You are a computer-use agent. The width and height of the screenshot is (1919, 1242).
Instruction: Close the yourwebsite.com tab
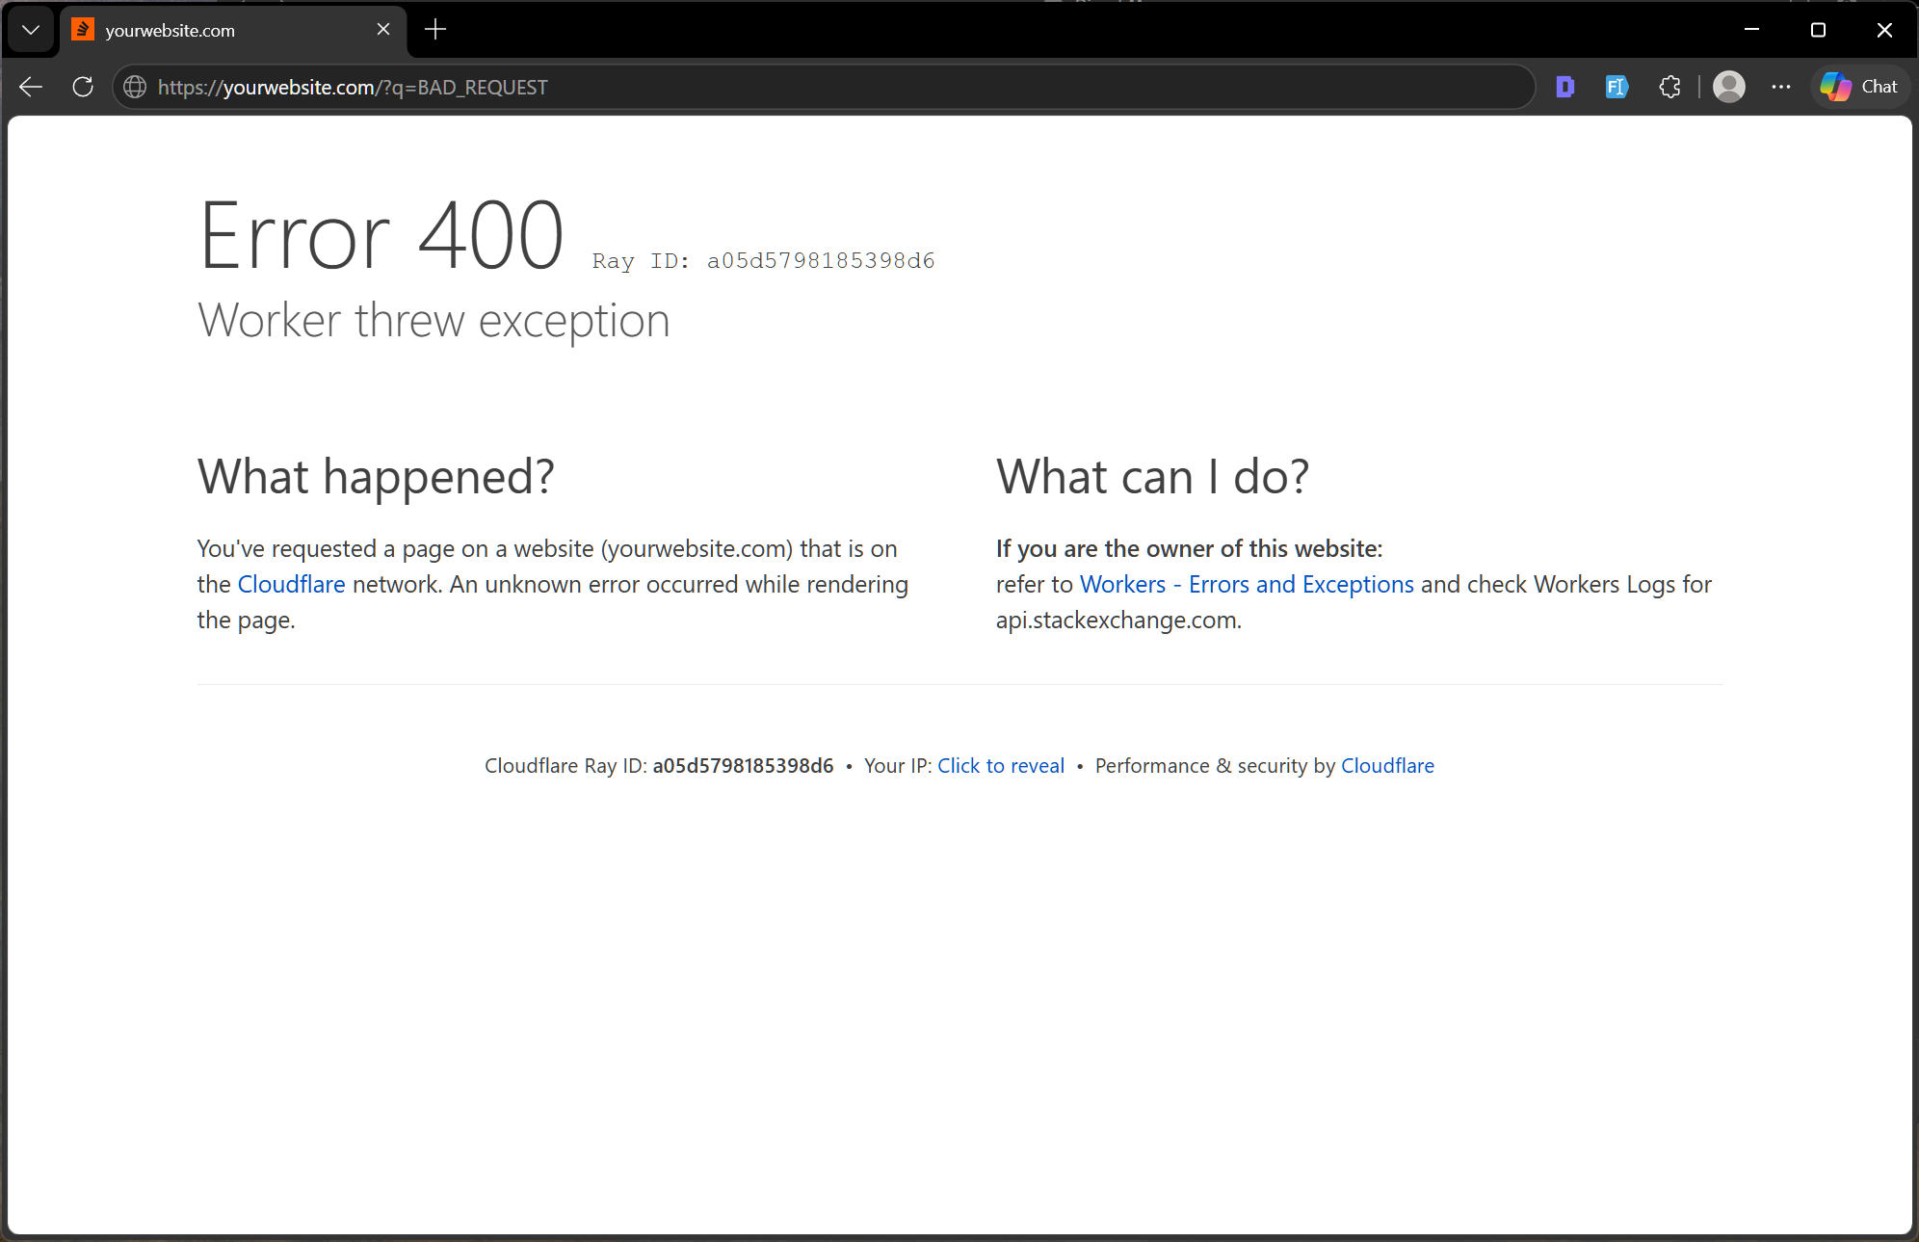[x=383, y=30]
